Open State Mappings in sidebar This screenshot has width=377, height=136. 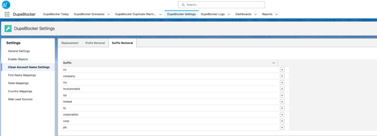pos(18,83)
